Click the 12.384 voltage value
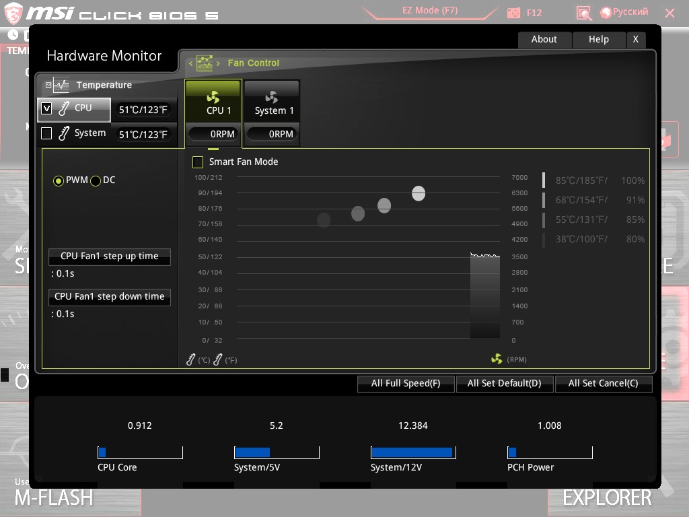The width and height of the screenshot is (689, 517). [x=413, y=425]
